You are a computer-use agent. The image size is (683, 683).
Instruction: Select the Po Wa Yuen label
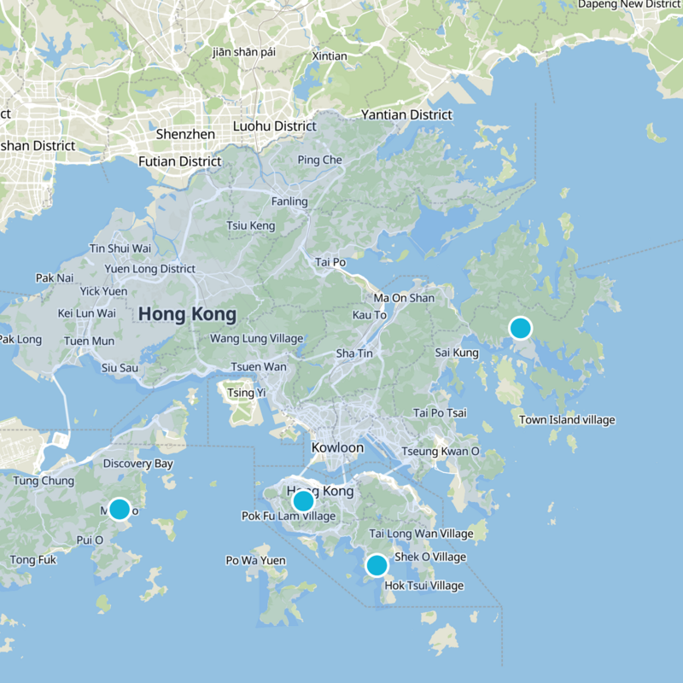point(255,560)
